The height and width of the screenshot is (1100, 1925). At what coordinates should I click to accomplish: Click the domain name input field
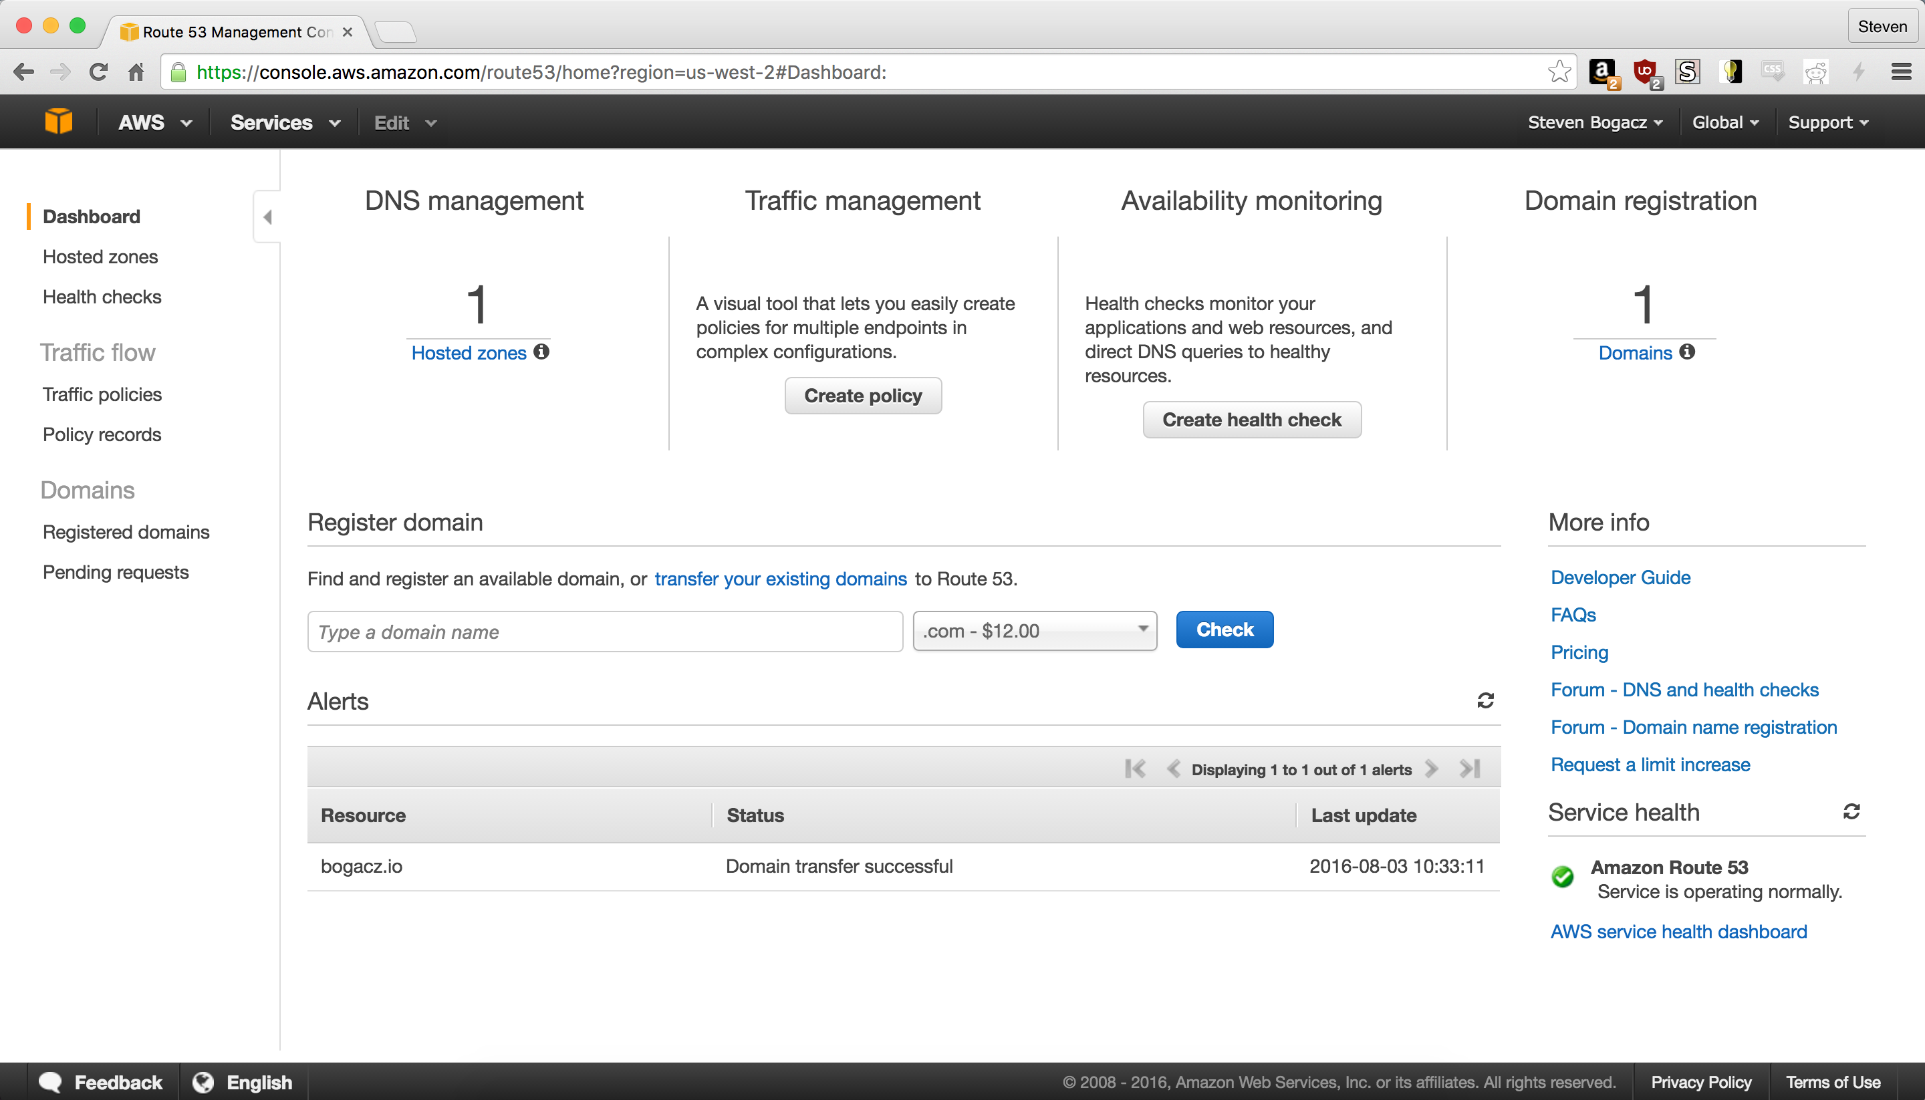click(604, 631)
